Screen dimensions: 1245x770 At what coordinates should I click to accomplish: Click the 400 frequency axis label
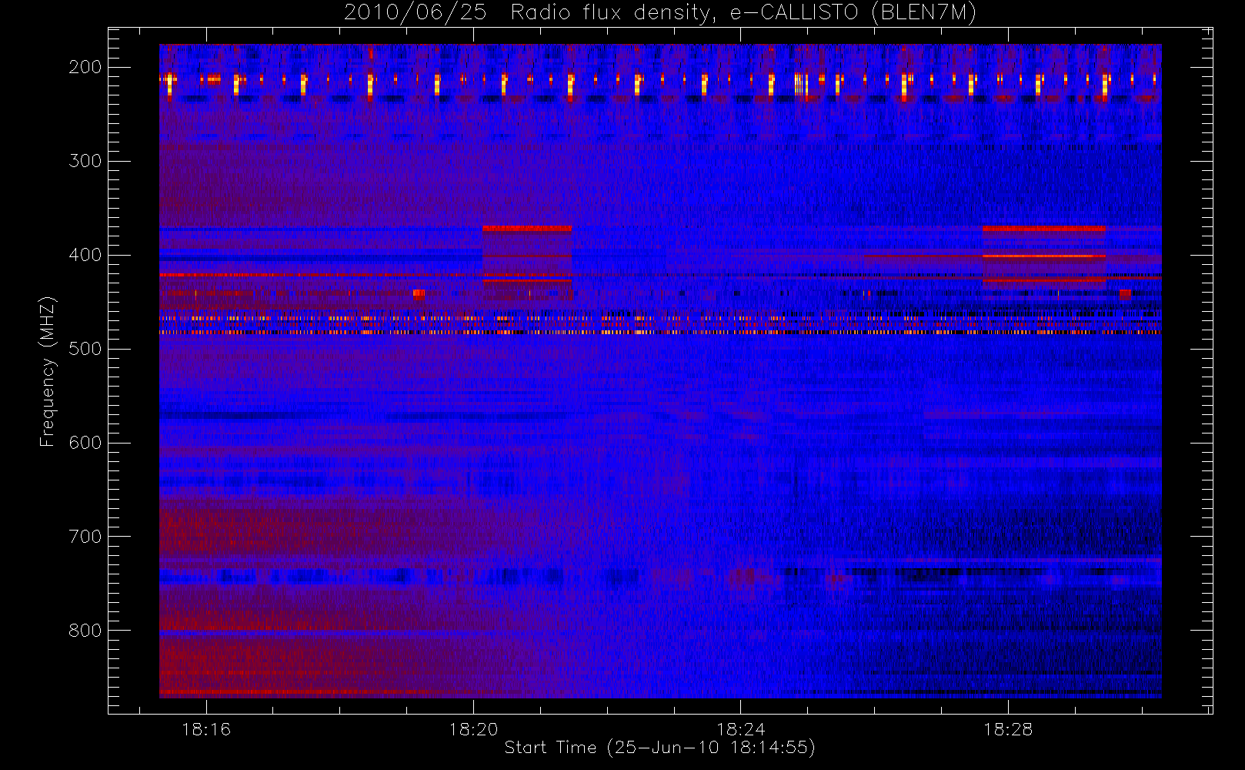85,255
